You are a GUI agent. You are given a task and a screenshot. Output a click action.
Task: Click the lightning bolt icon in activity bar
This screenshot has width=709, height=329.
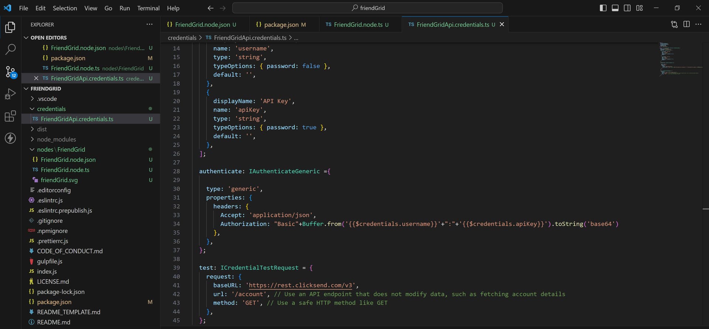tap(10, 138)
